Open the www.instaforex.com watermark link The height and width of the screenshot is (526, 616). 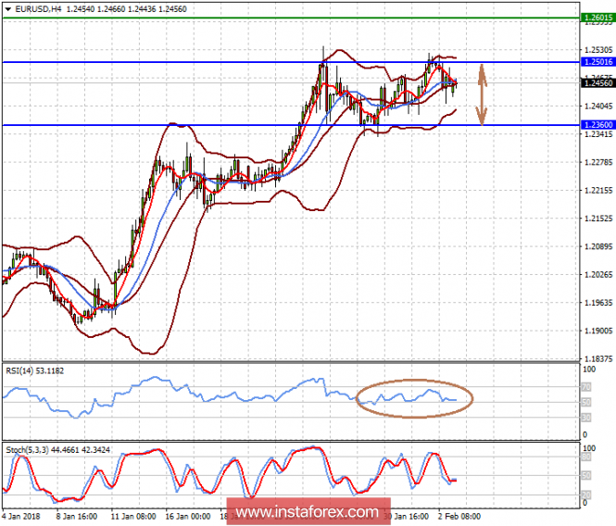(x=308, y=512)
